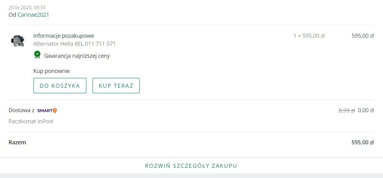Image resolution: width=383 pixels, height=178 pixels.
Task: Click the Dostawa z label
Action: click(21, 110)
